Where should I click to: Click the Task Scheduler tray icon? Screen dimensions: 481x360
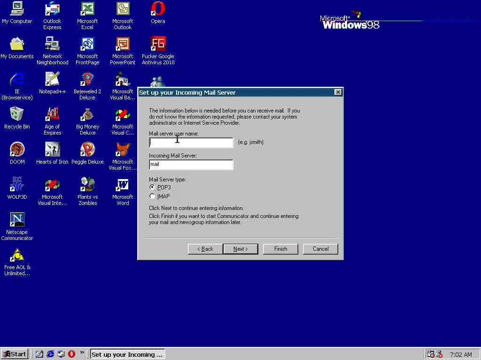pyautogui.click(x=430, y=354)
